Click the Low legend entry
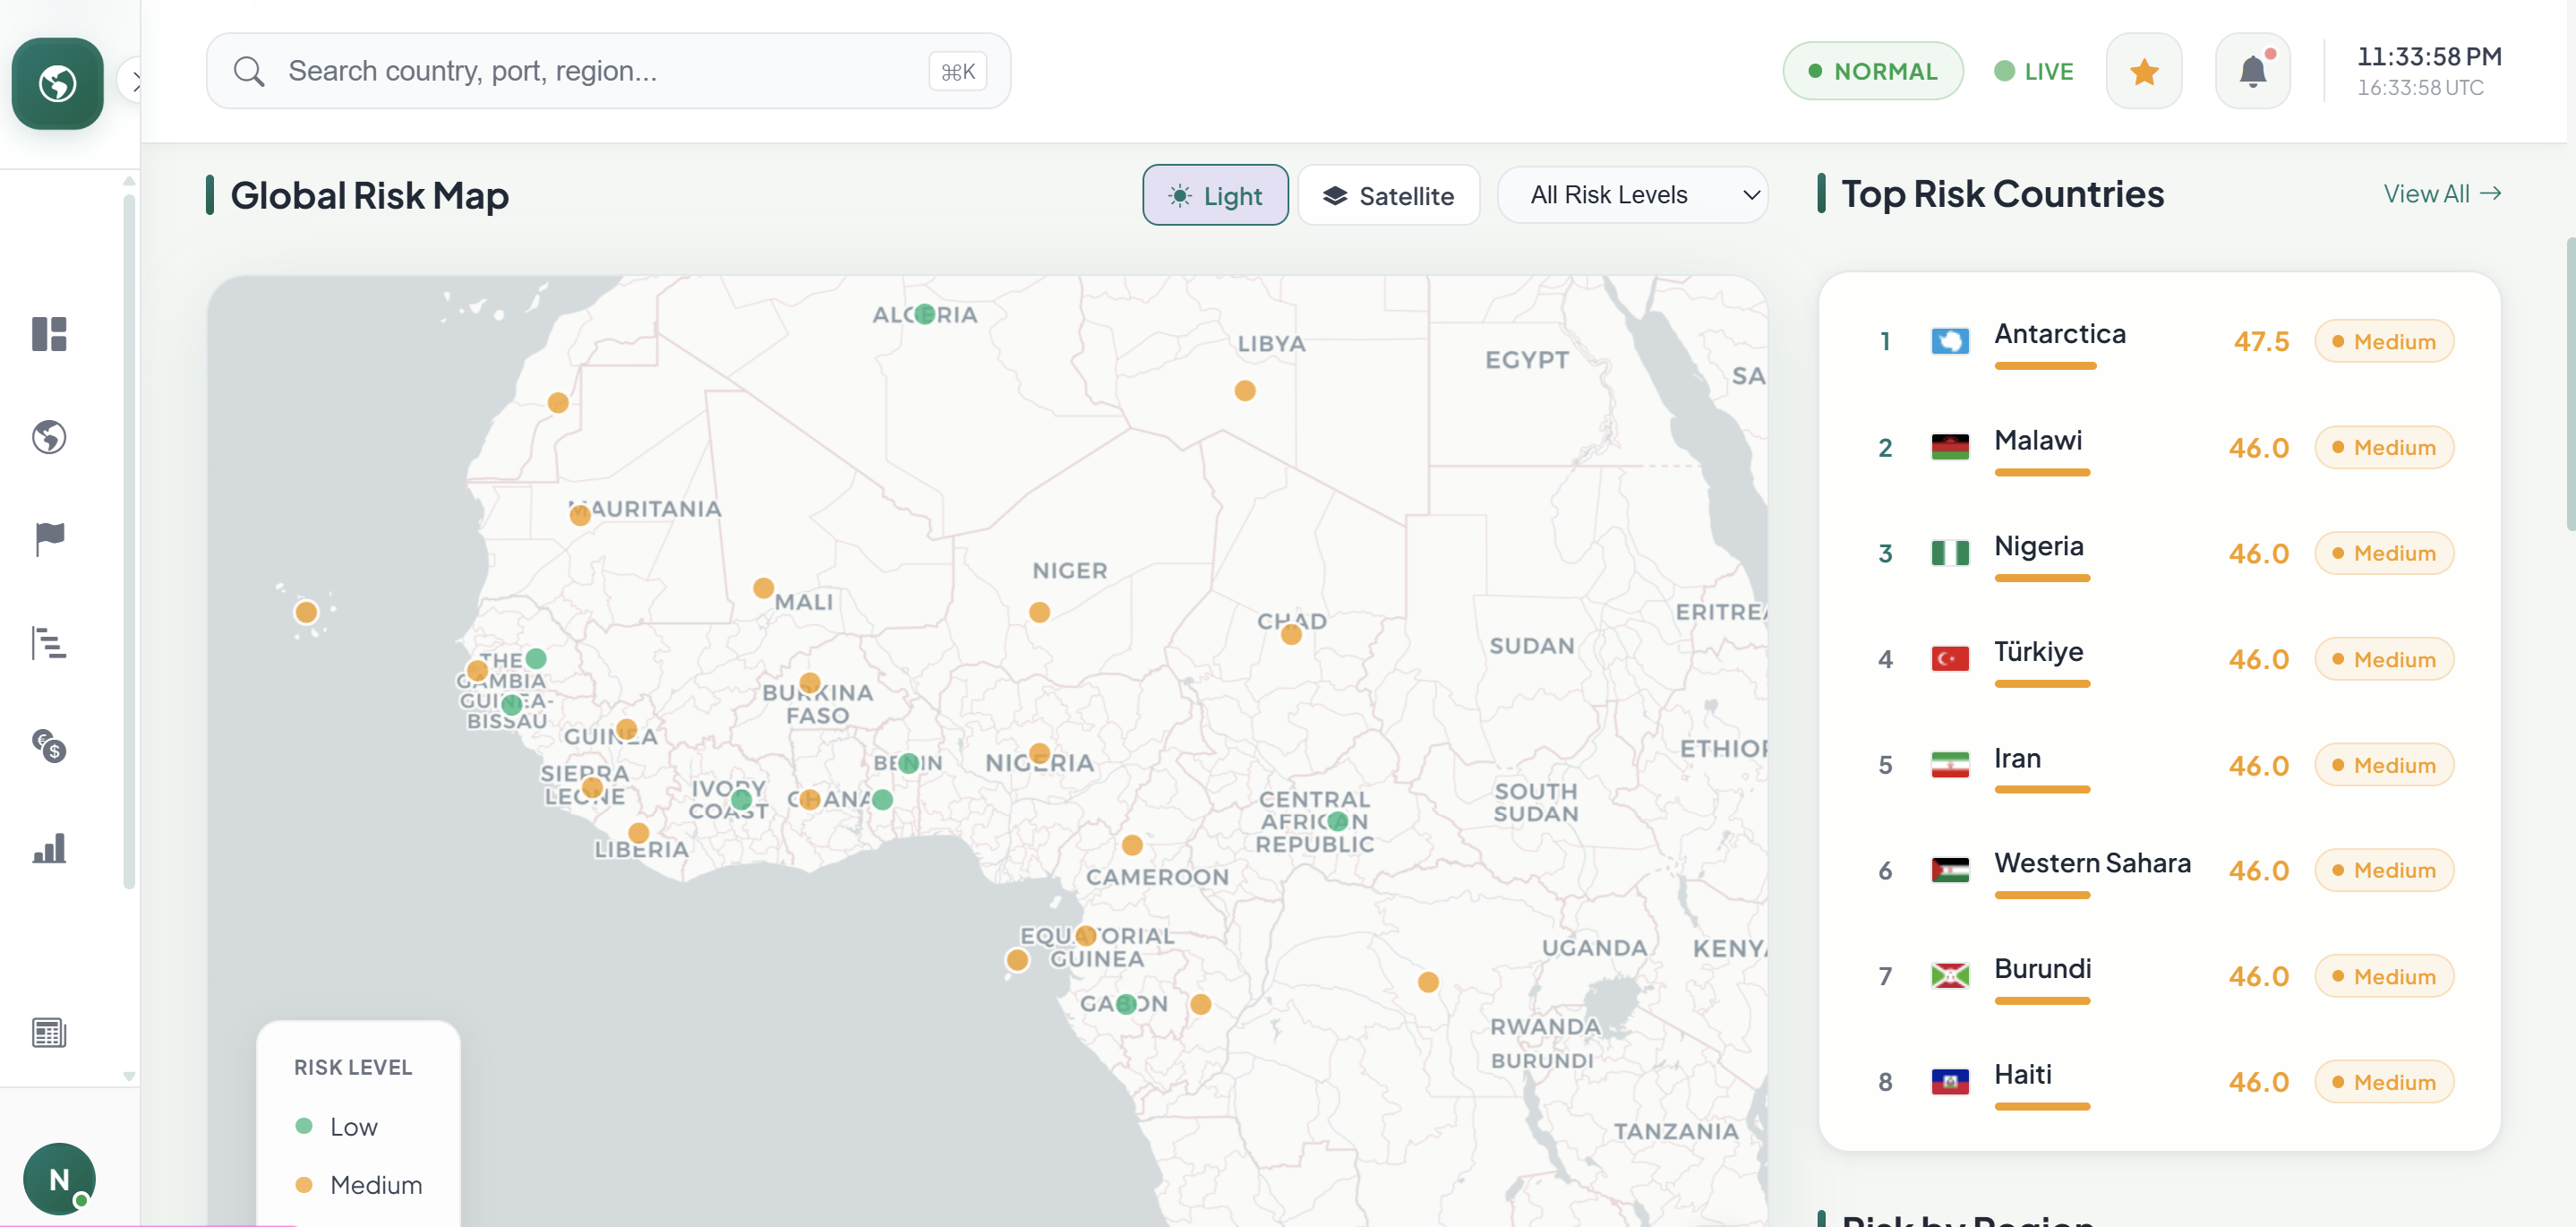The image size is (2576, 1227). (336, 1126)
